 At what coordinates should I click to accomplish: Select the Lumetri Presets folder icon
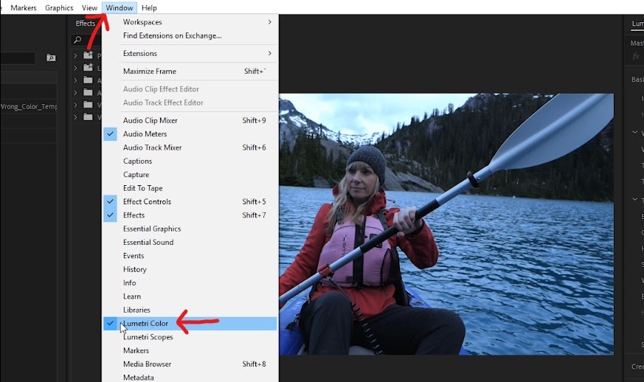[x=88, y=67]
